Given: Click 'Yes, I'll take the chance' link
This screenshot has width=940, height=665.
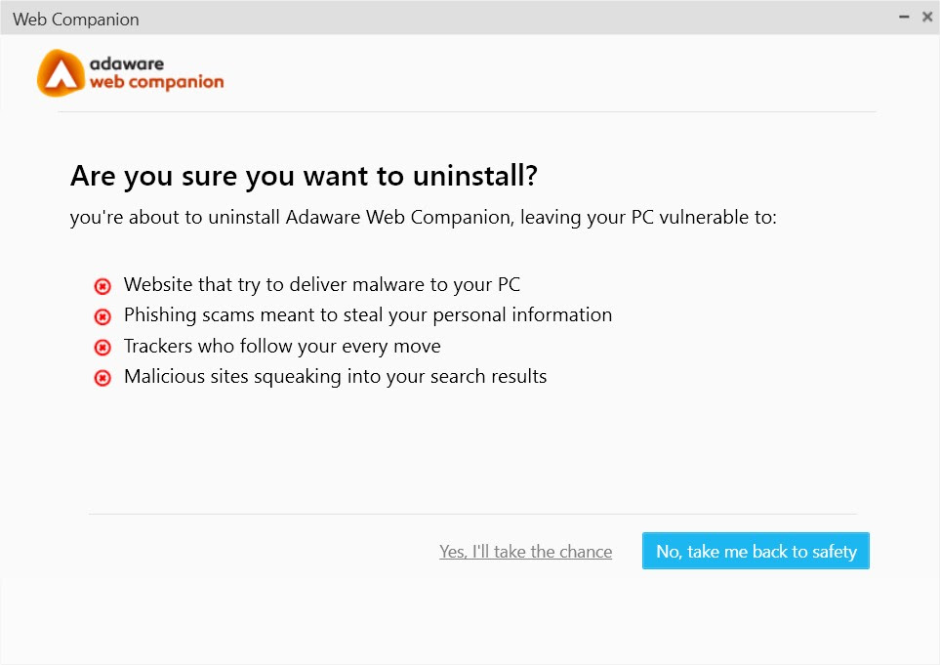Looking at the screenshot, I should [526, 552].
